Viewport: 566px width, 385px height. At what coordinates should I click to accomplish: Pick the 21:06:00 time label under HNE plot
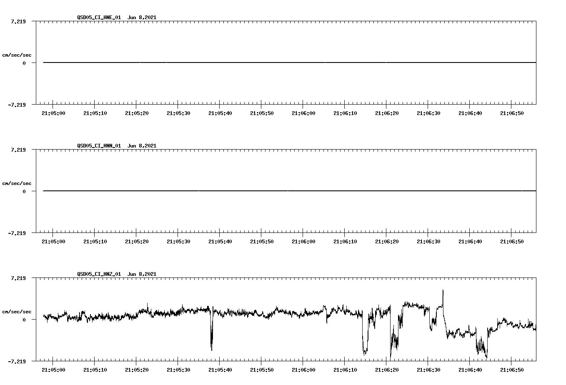303,113
